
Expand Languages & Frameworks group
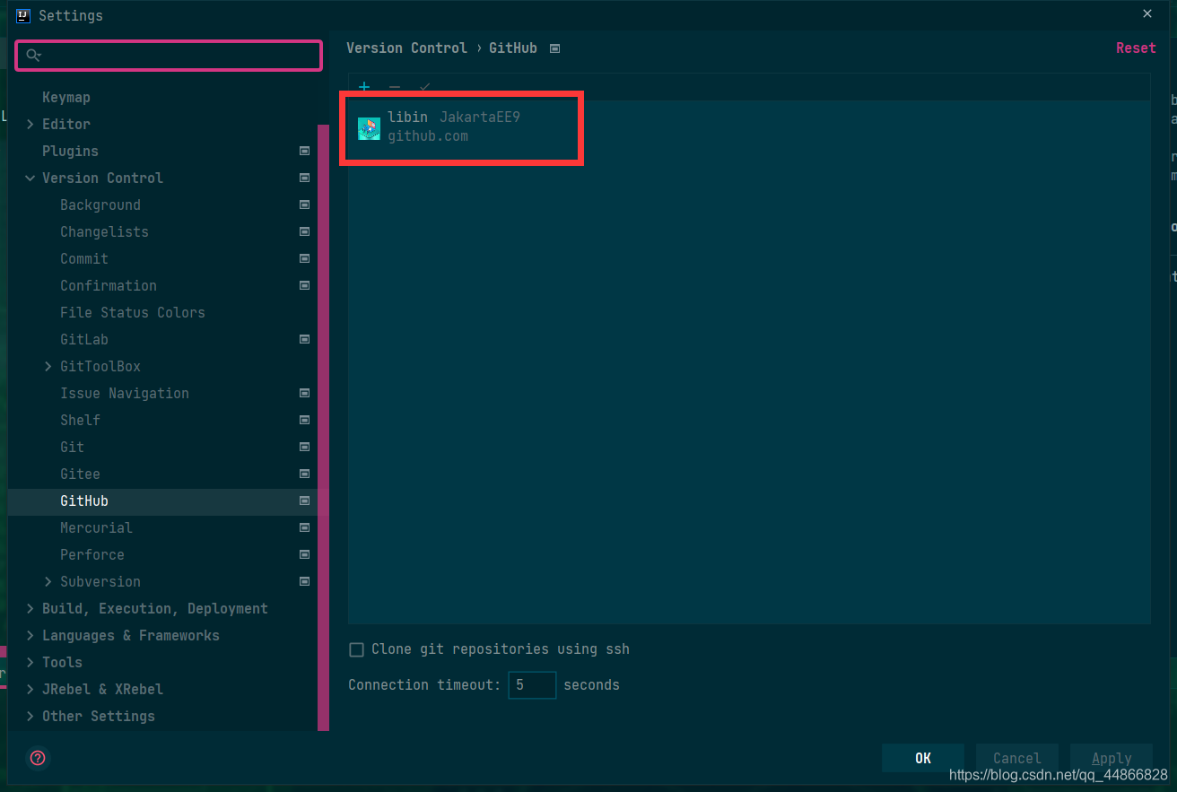coord(31,635)
